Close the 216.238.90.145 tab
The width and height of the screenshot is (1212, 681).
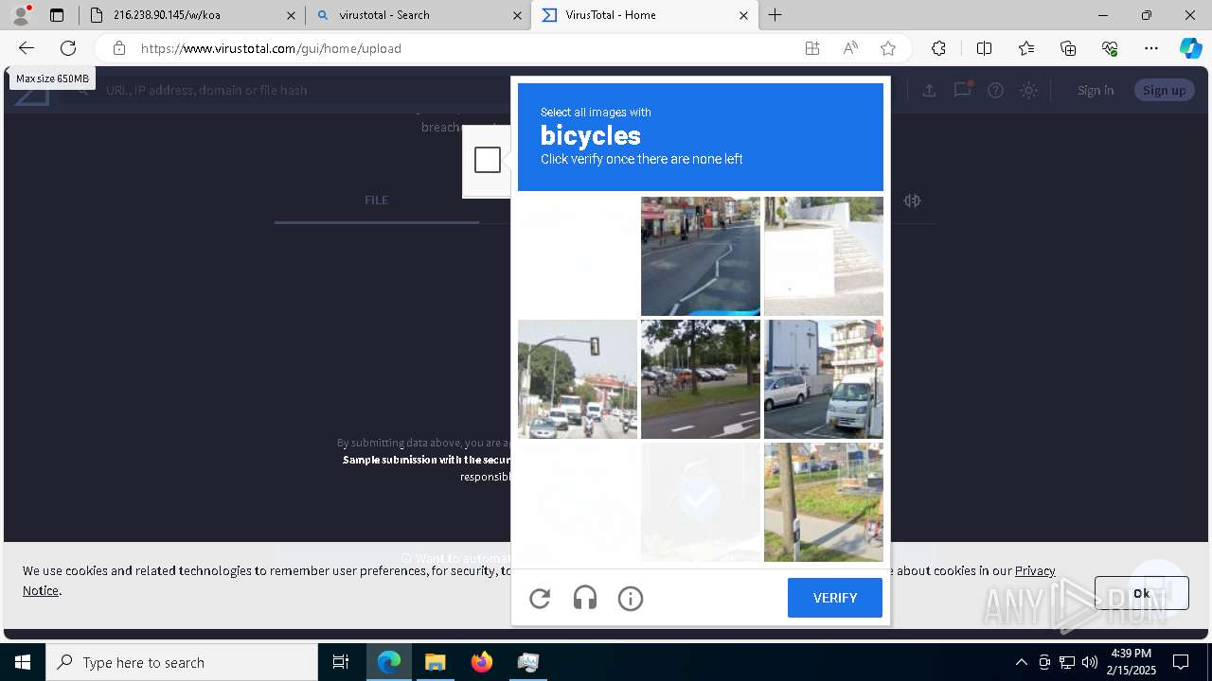click(291, 15)
